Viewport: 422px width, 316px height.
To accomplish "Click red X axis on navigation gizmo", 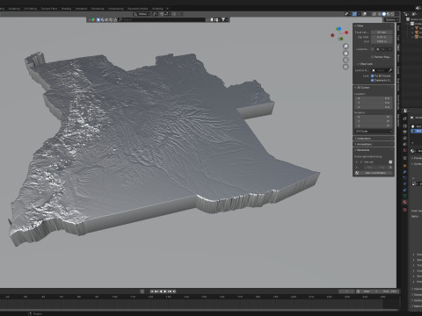I will click(x=346, y=32).
